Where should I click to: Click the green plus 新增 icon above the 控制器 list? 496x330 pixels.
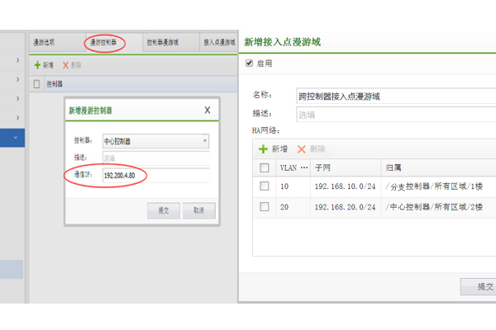pyautogui.click(x=37, y=64)
